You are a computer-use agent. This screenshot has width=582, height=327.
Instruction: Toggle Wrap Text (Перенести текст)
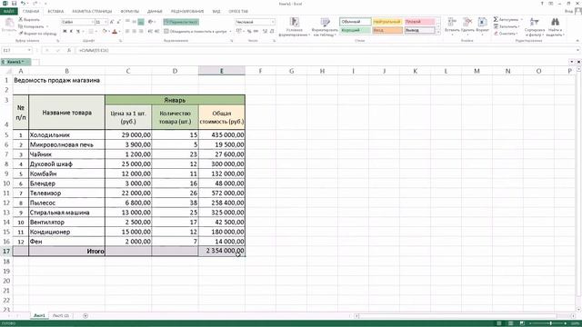pyautogui.click(x=181, y=22)
